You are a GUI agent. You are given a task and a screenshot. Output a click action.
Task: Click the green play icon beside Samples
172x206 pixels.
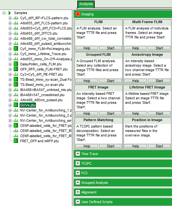point(10,13)
